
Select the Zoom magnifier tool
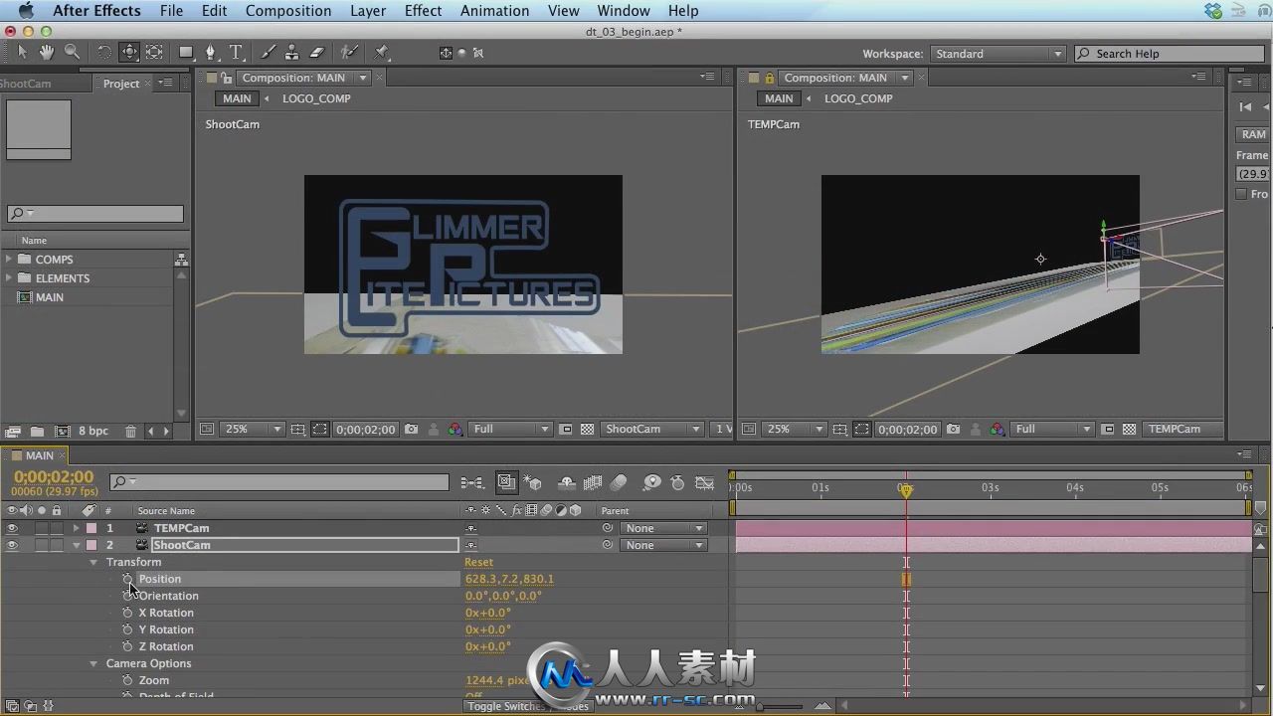(x=72, y=52)
